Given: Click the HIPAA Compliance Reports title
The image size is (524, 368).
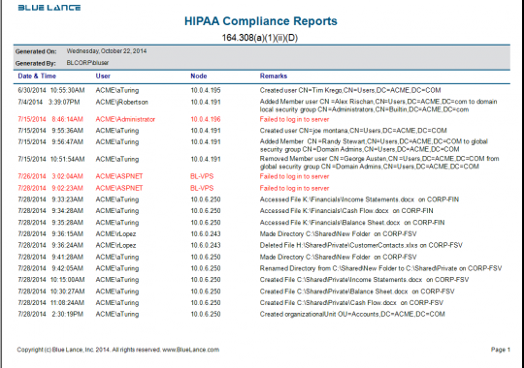Looking at the screenshot, I should click(x=261, y=21).
